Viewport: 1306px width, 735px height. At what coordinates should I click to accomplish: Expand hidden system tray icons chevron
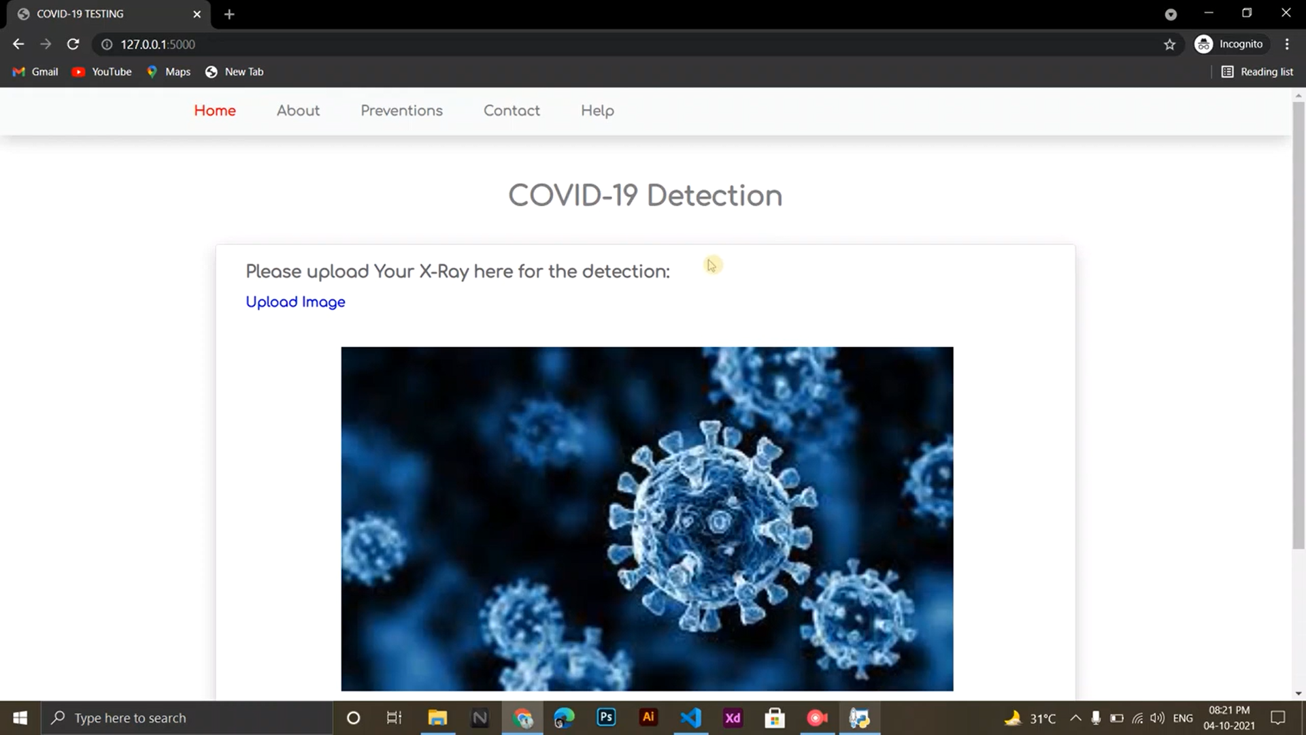1075,717
